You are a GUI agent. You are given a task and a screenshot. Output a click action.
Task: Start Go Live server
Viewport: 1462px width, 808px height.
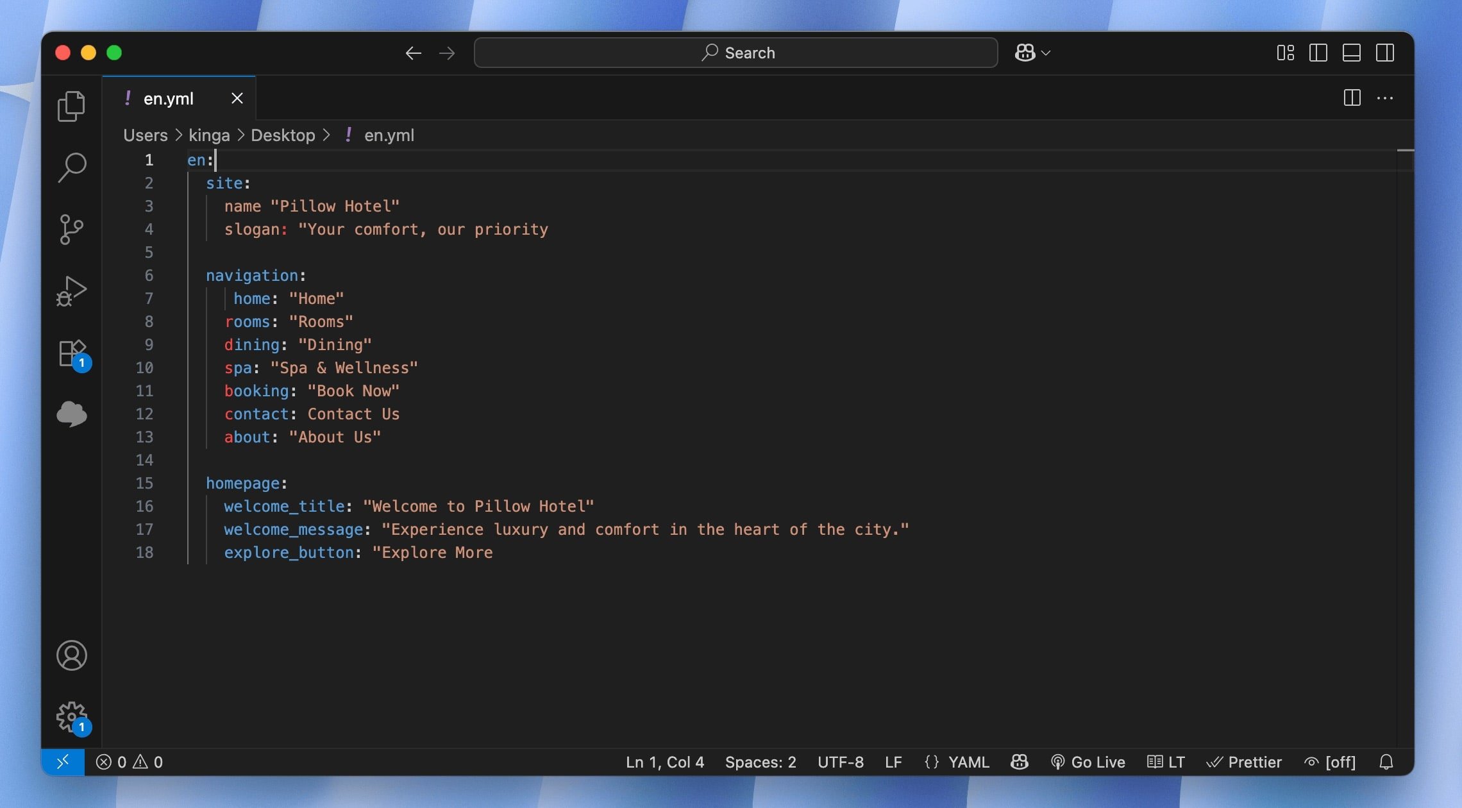pos(1088,762)
